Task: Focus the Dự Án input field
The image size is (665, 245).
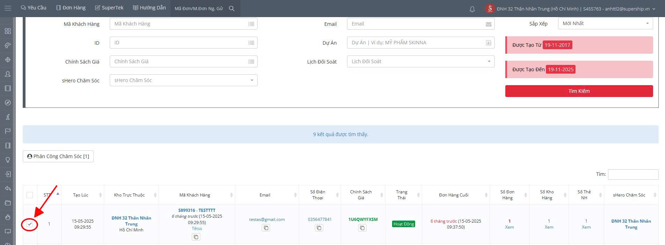Action: pyautogui.click(x=421, y=43)
